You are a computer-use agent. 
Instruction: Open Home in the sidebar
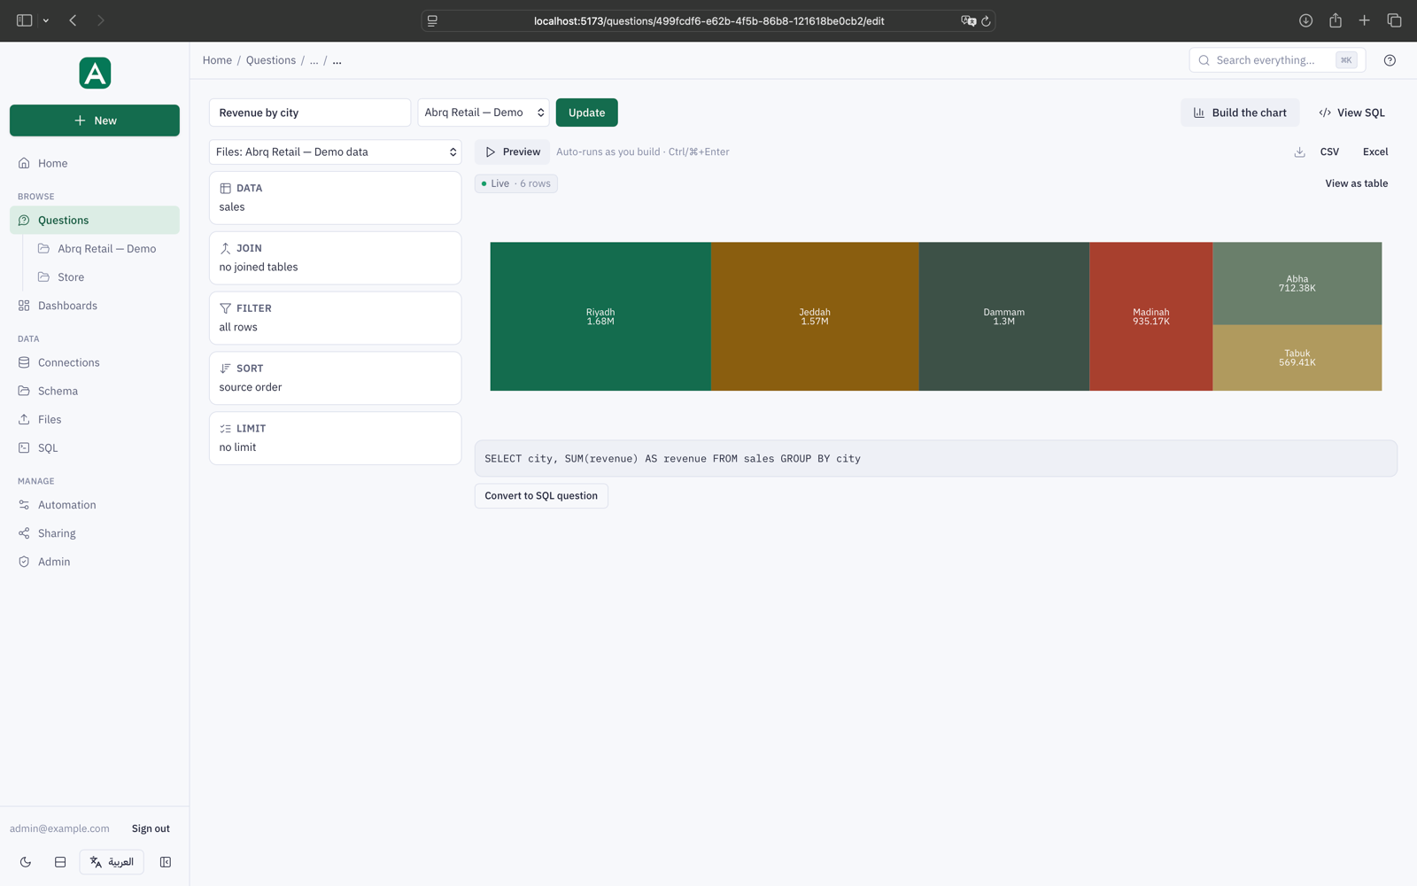point(95,163)
